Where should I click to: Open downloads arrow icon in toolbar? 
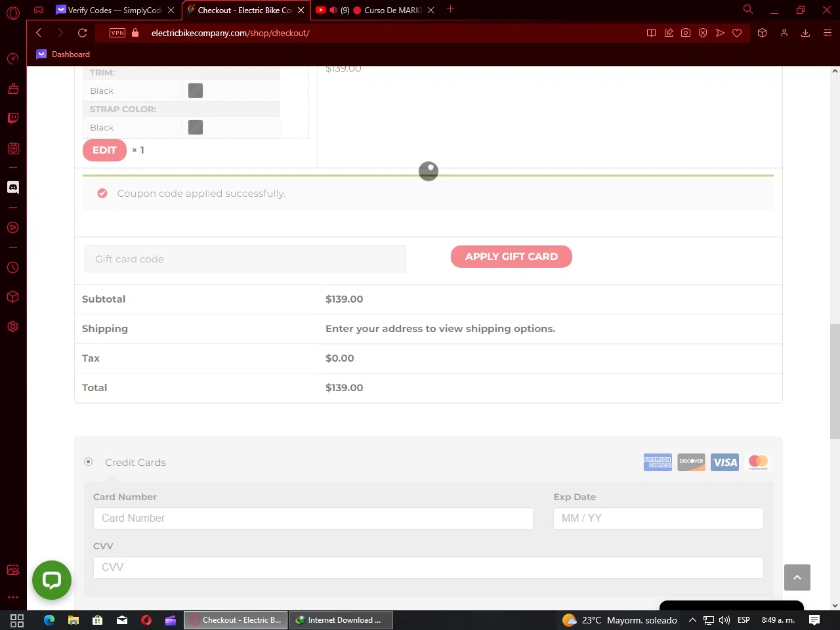pyautogui.click(x=805, y=33)
